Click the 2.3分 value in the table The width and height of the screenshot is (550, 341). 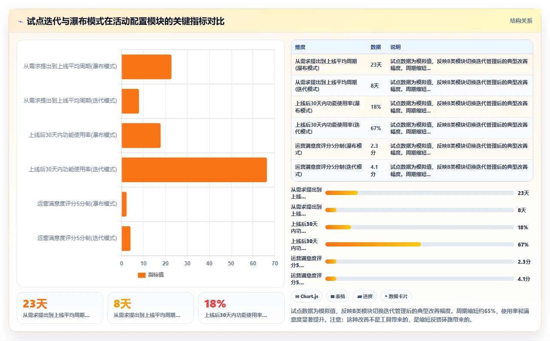click(x=375, y=149)
